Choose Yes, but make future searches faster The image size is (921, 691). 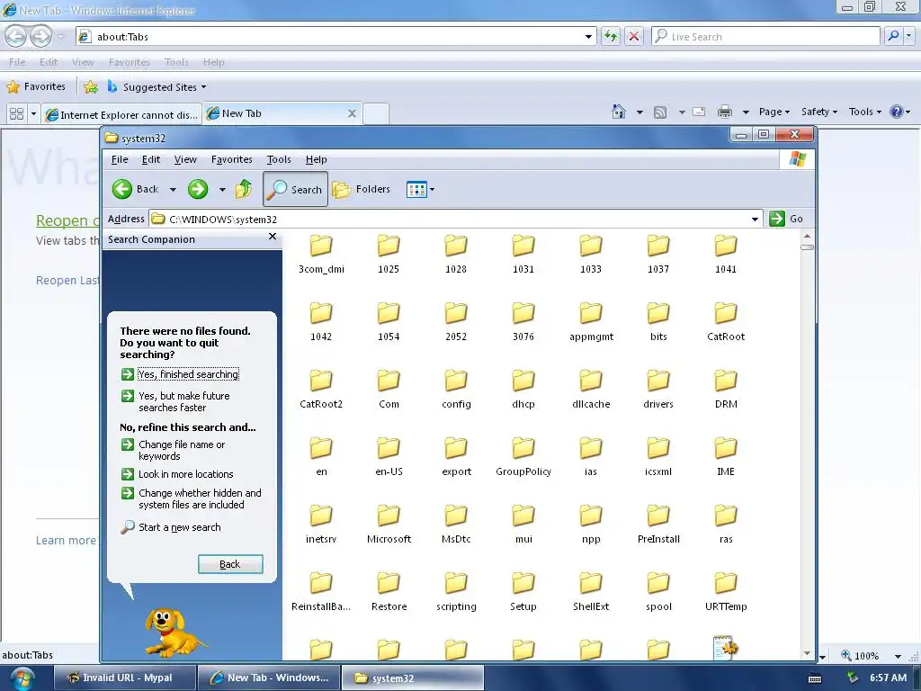175,401
